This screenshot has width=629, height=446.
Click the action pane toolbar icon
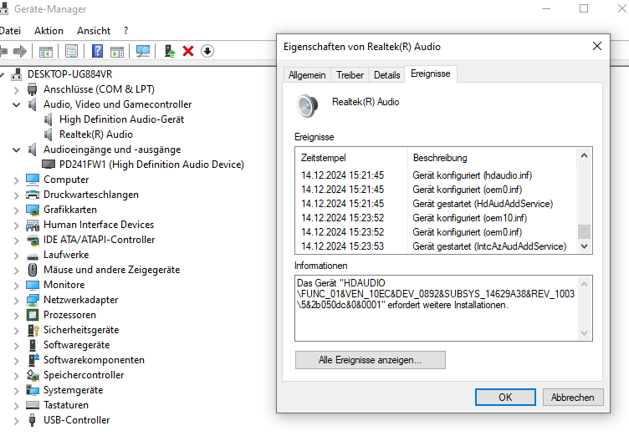coord(117,51)
